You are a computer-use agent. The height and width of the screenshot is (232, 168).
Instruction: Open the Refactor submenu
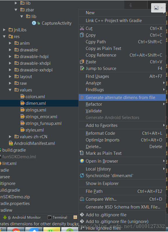click(x=122, y=104)
